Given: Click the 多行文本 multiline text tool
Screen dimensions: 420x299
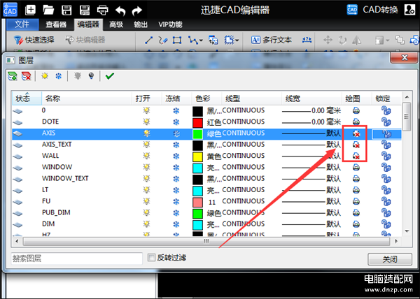Looking at the screenshot, I should coord(271,40).
